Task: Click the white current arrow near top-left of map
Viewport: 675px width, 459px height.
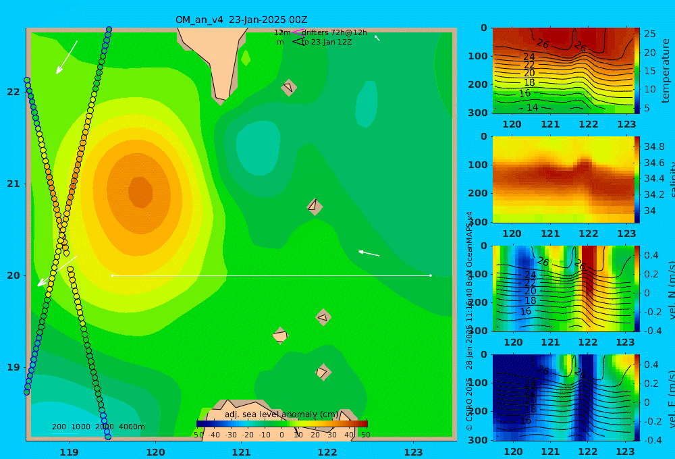Action: tap(67, 57)
